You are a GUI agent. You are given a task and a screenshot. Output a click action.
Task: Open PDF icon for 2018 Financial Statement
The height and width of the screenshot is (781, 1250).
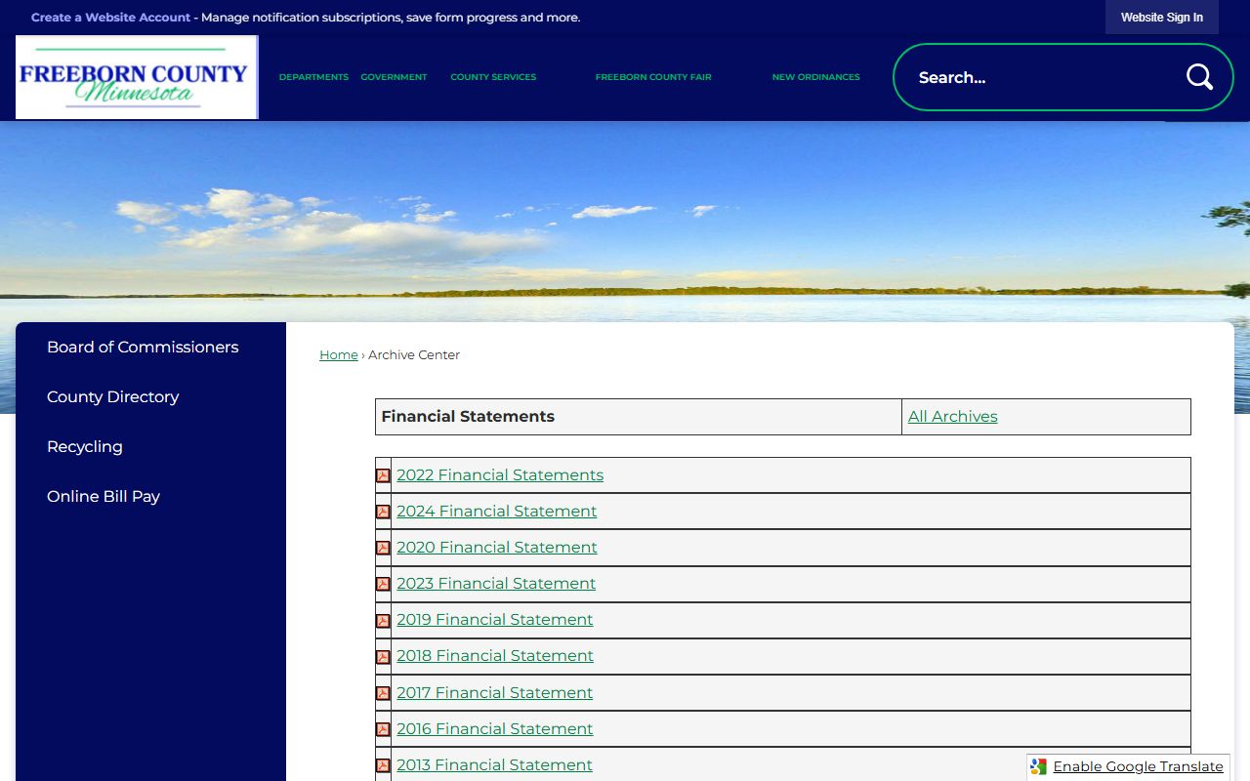[383, 657]
